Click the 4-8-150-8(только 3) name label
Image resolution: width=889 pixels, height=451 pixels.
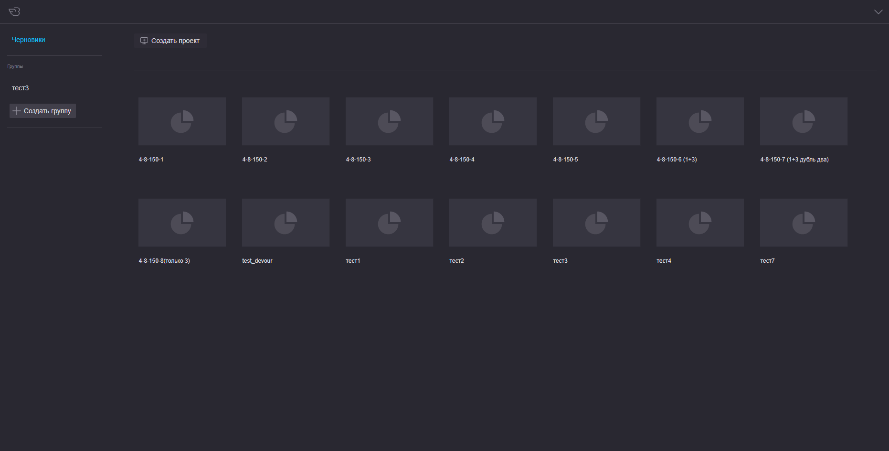click(164, 261)
